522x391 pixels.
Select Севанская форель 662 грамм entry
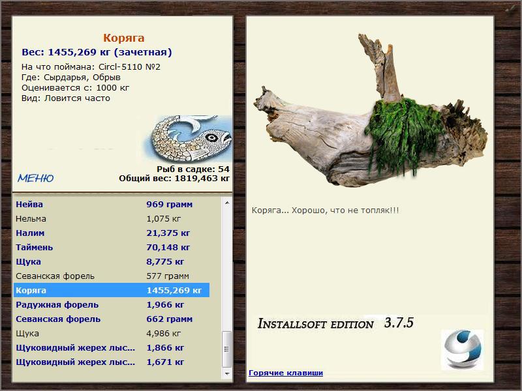pyautogui.click(x=112, y=319)
